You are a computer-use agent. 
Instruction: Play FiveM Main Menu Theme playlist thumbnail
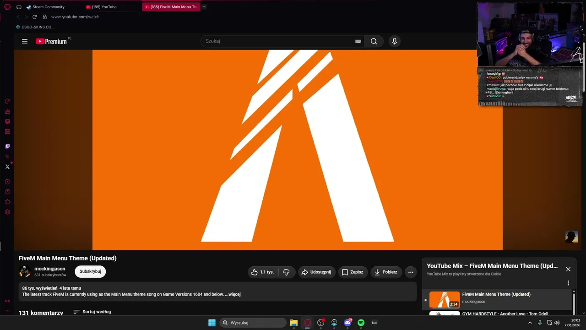[x=445, y=299]
